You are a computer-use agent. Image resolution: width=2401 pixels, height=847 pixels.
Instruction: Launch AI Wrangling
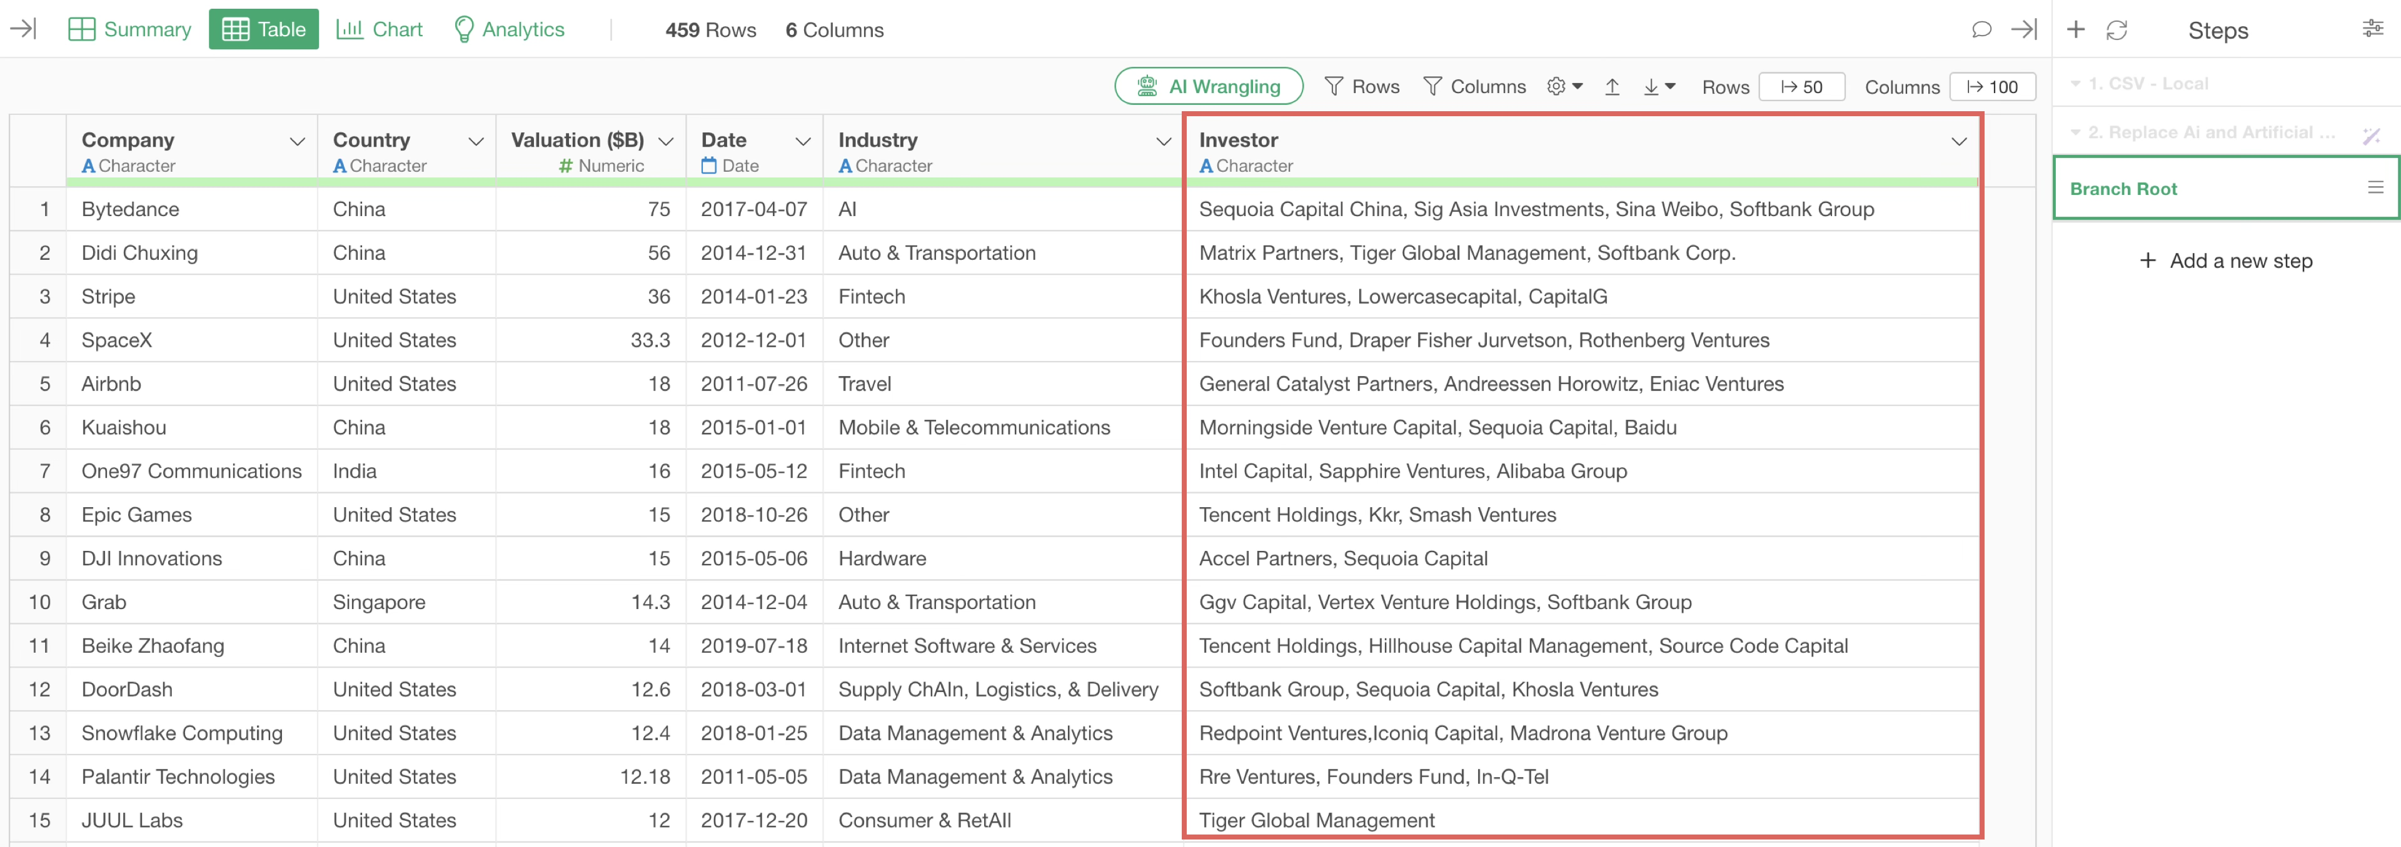[x=1209, y=87]
